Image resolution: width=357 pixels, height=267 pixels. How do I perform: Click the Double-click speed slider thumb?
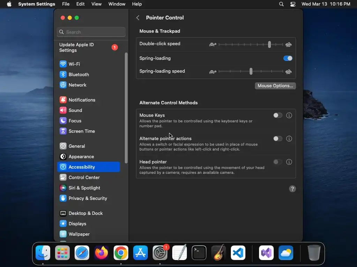(x=269, y=44)
